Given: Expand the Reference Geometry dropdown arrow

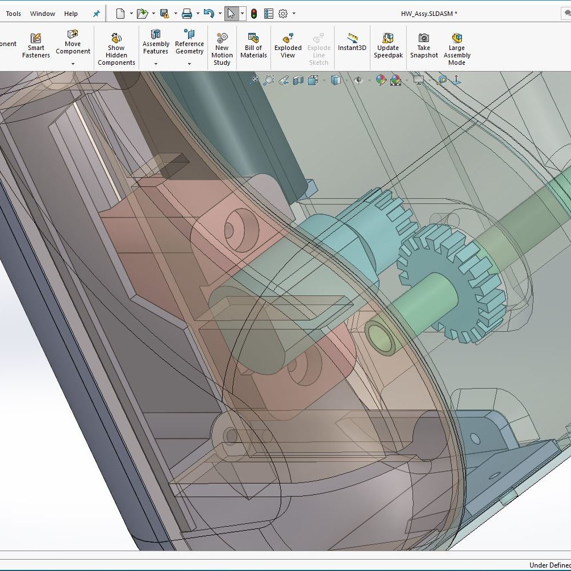Looking at the screenshot, I should pos(189,64).
